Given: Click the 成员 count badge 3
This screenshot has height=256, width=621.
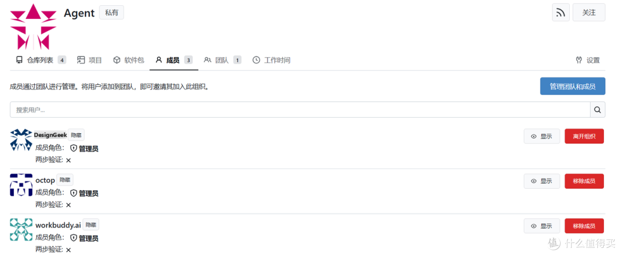Looking at the screenshot, I should 189,60.
